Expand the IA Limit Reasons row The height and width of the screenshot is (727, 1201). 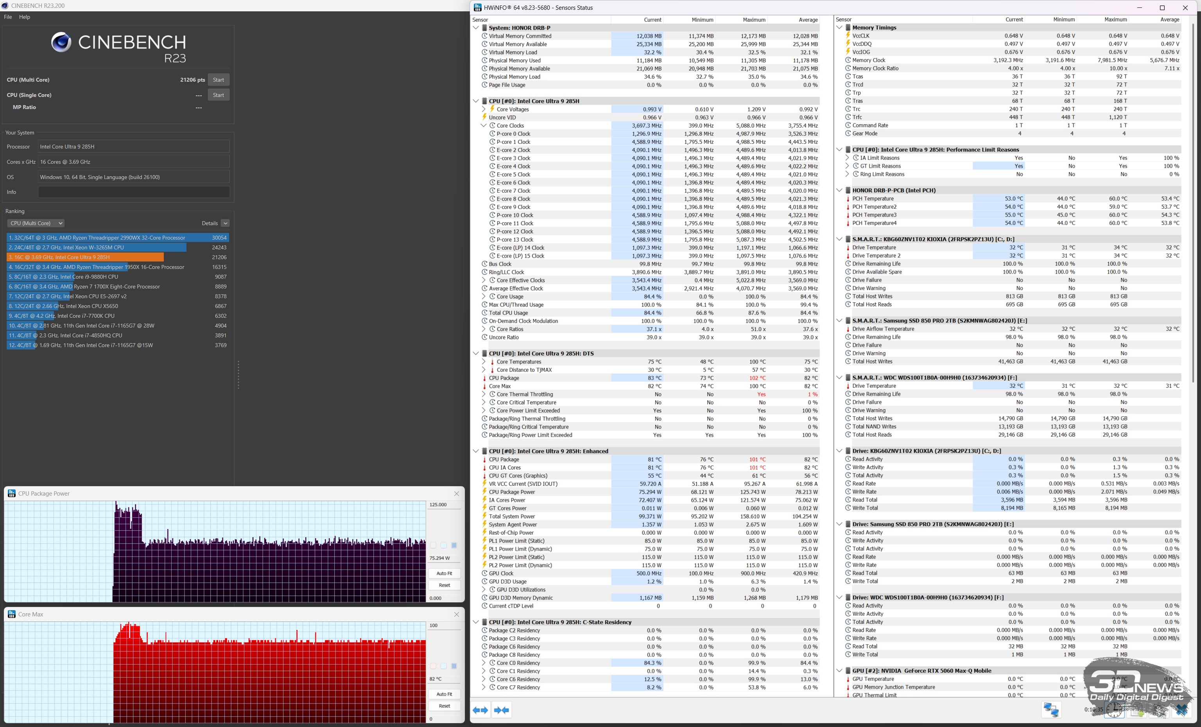847,158
